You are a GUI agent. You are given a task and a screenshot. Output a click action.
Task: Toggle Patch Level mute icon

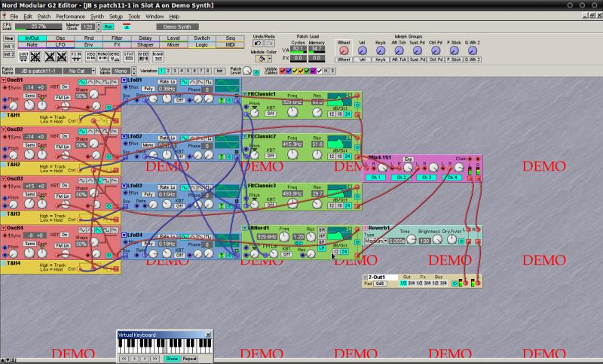coord(256,72)
